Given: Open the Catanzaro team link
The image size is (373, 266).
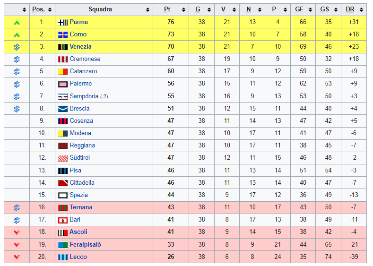Looking at the screenshot, I should [83, 71].
